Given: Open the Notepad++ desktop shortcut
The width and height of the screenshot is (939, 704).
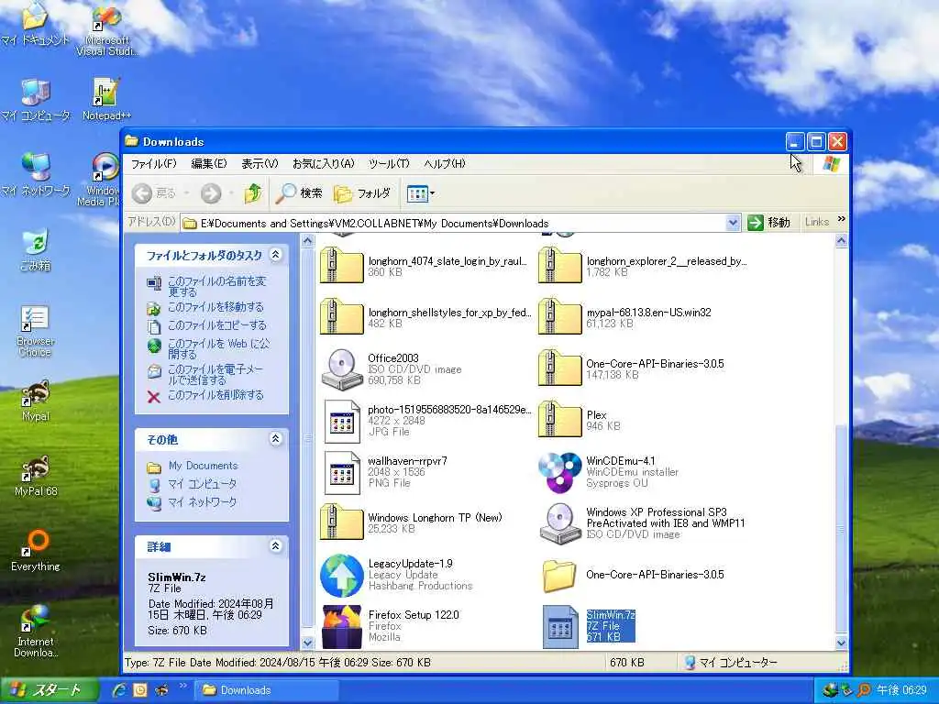Looking at the screenshot, I should pyautogui.click(x=106, y=99).
